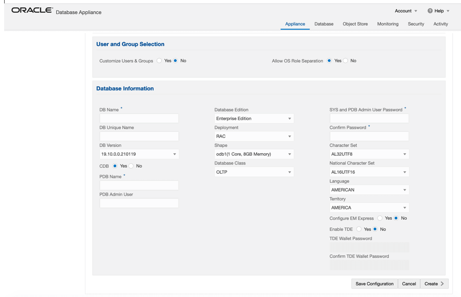Click the DB Name input field
The width and height of the screenshot is (461, 297).
[x=139, y=118]
